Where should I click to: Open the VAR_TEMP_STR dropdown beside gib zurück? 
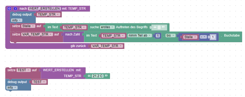click(x=107, y=46)
